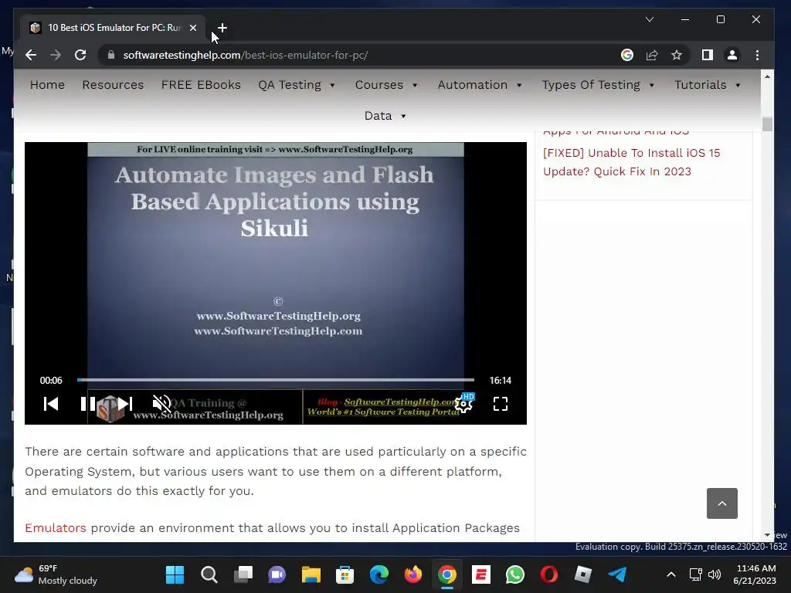Reload the page with the refresh icon

[x=80, y=55]
